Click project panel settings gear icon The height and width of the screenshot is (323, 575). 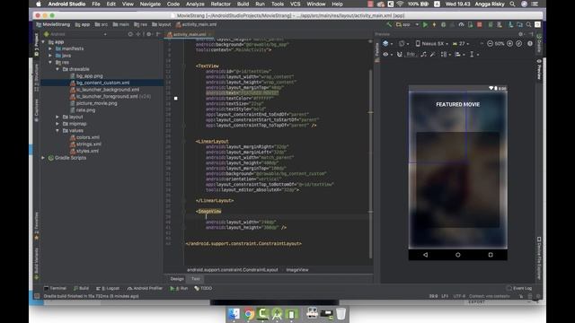click(149, 34)
